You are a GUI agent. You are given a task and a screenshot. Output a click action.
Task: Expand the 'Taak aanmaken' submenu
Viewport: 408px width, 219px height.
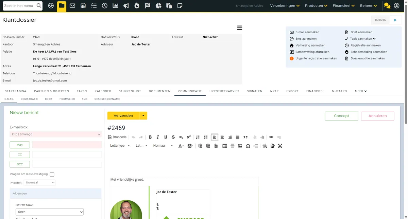(x=363, y=39)
